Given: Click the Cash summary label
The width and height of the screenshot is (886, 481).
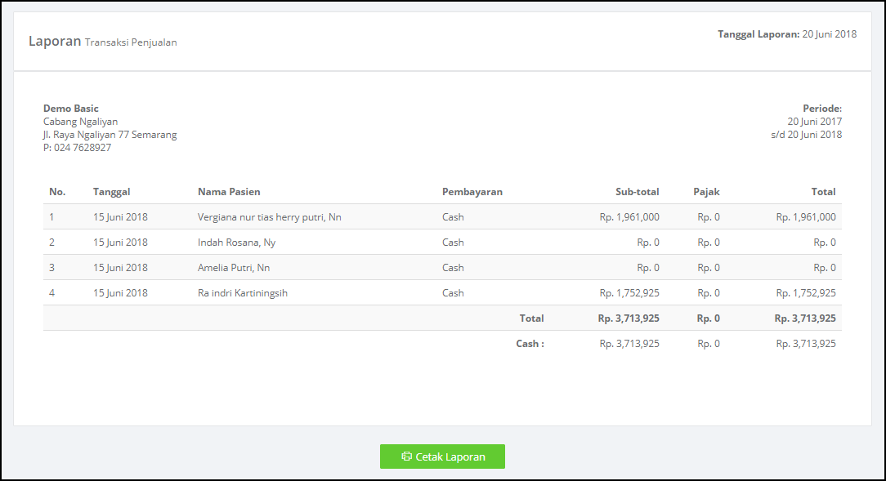Looking at the screenshot, I should pos(530,343).
